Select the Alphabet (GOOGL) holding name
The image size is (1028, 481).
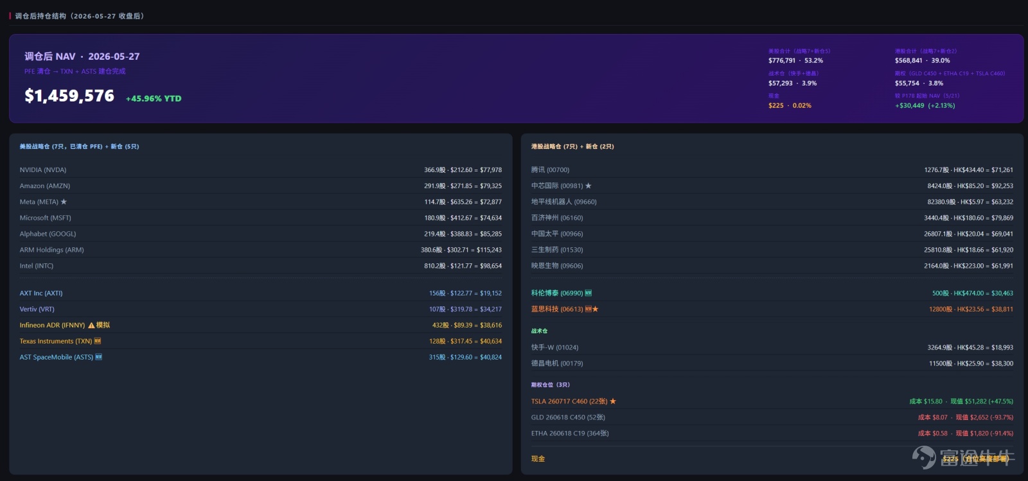pos(48,234)
